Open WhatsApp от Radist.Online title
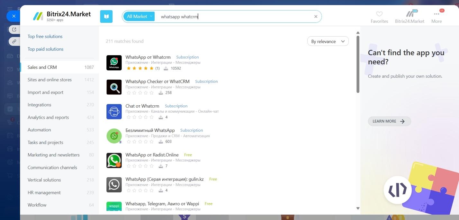The height and width of the screenshot is (220, 459). (152, 155)
